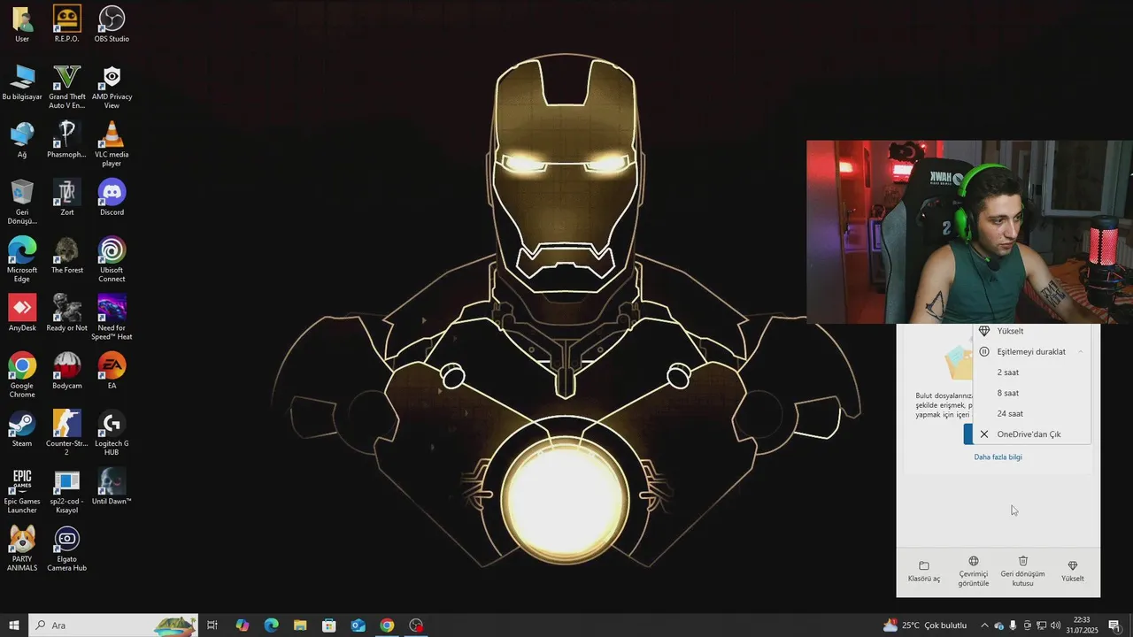
Task: Open the Elgato Camera Hub shortcut
Action: (66, 549)
